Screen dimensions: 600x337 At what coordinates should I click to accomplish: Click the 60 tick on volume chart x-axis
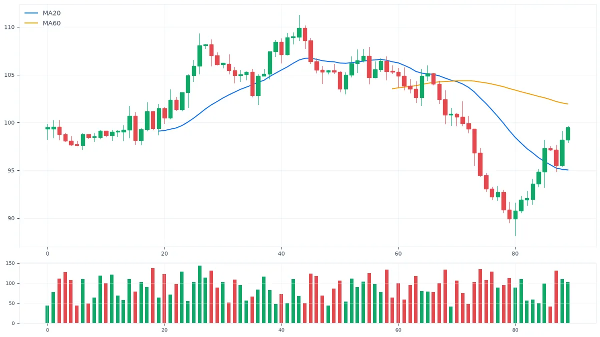(x=398, y=330)
